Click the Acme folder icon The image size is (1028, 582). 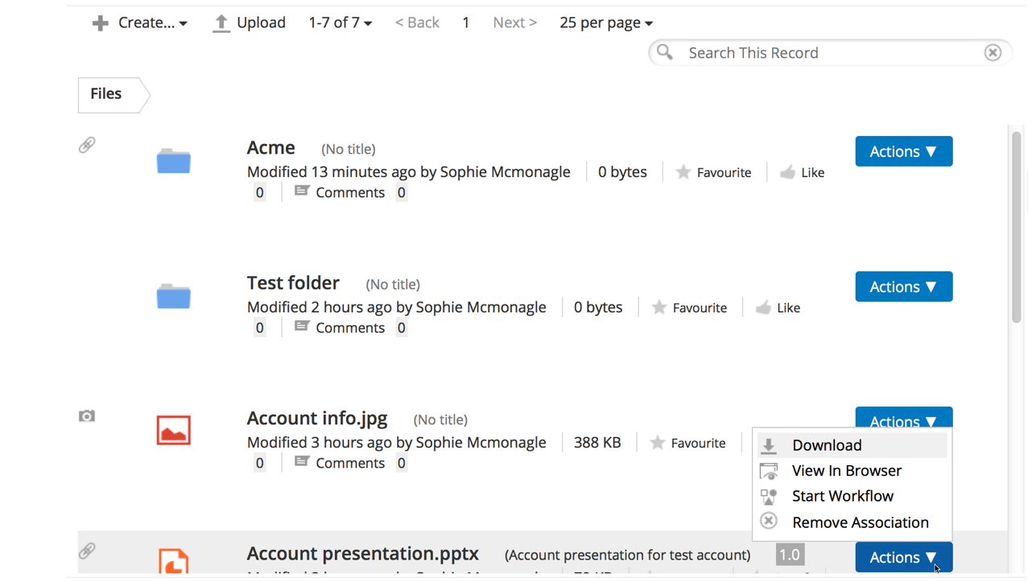point(173,161)
